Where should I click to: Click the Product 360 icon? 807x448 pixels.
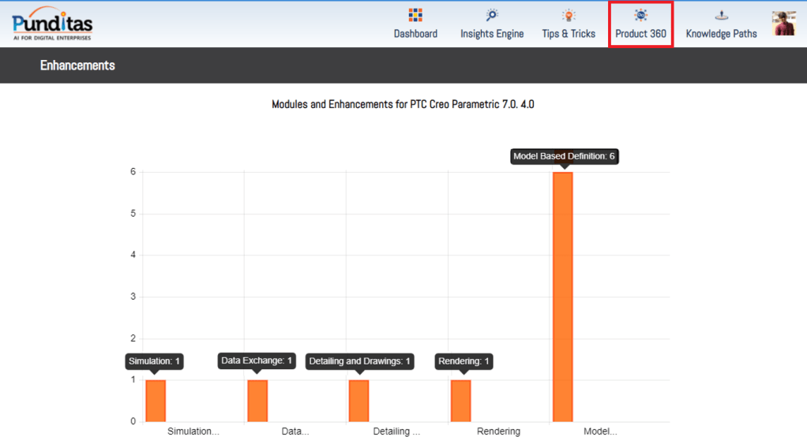[x=640, y=15]
